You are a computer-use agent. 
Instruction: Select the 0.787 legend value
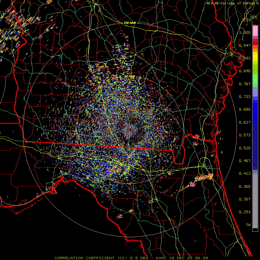point(245,84)
